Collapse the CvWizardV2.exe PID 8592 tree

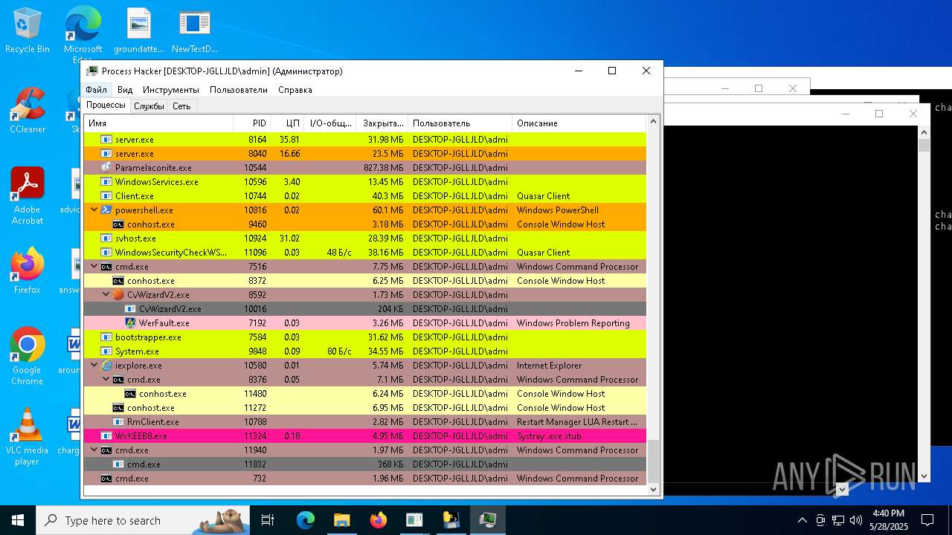coord(106,295)
